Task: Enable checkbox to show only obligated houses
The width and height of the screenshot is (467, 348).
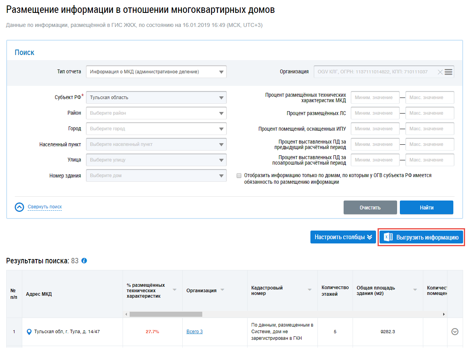Action: [x=239, y=176]
